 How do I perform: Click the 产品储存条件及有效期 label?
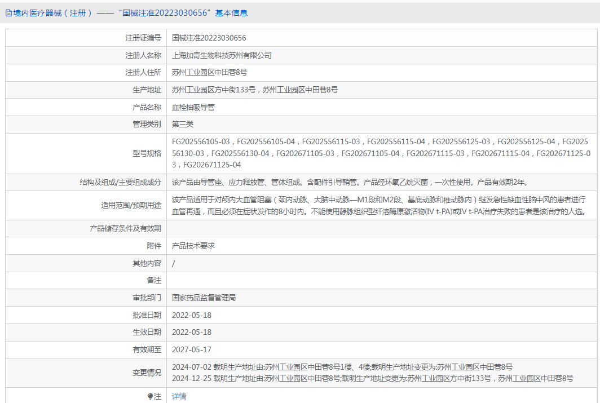pyautogui.click(x=126, y=229)
